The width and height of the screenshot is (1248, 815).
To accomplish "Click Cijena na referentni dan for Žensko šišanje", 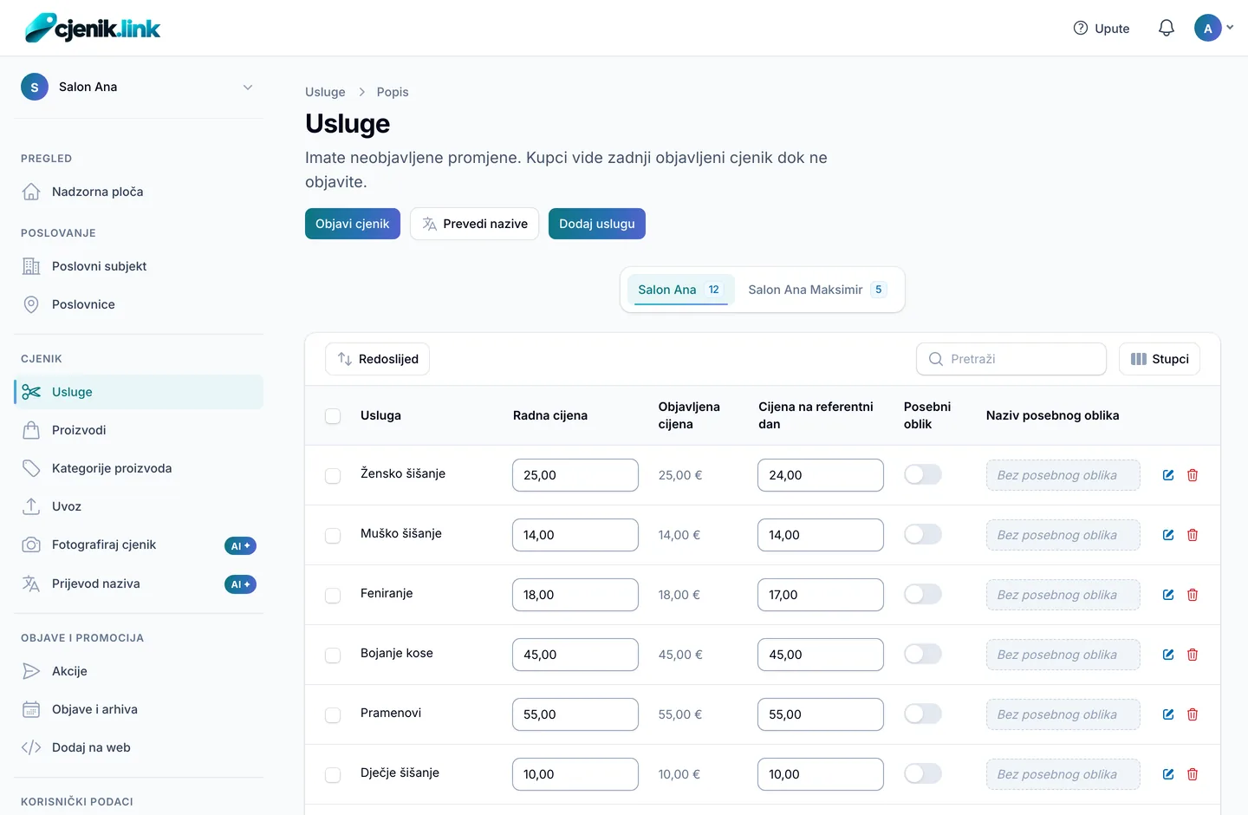I will click(x=821, y=475).
